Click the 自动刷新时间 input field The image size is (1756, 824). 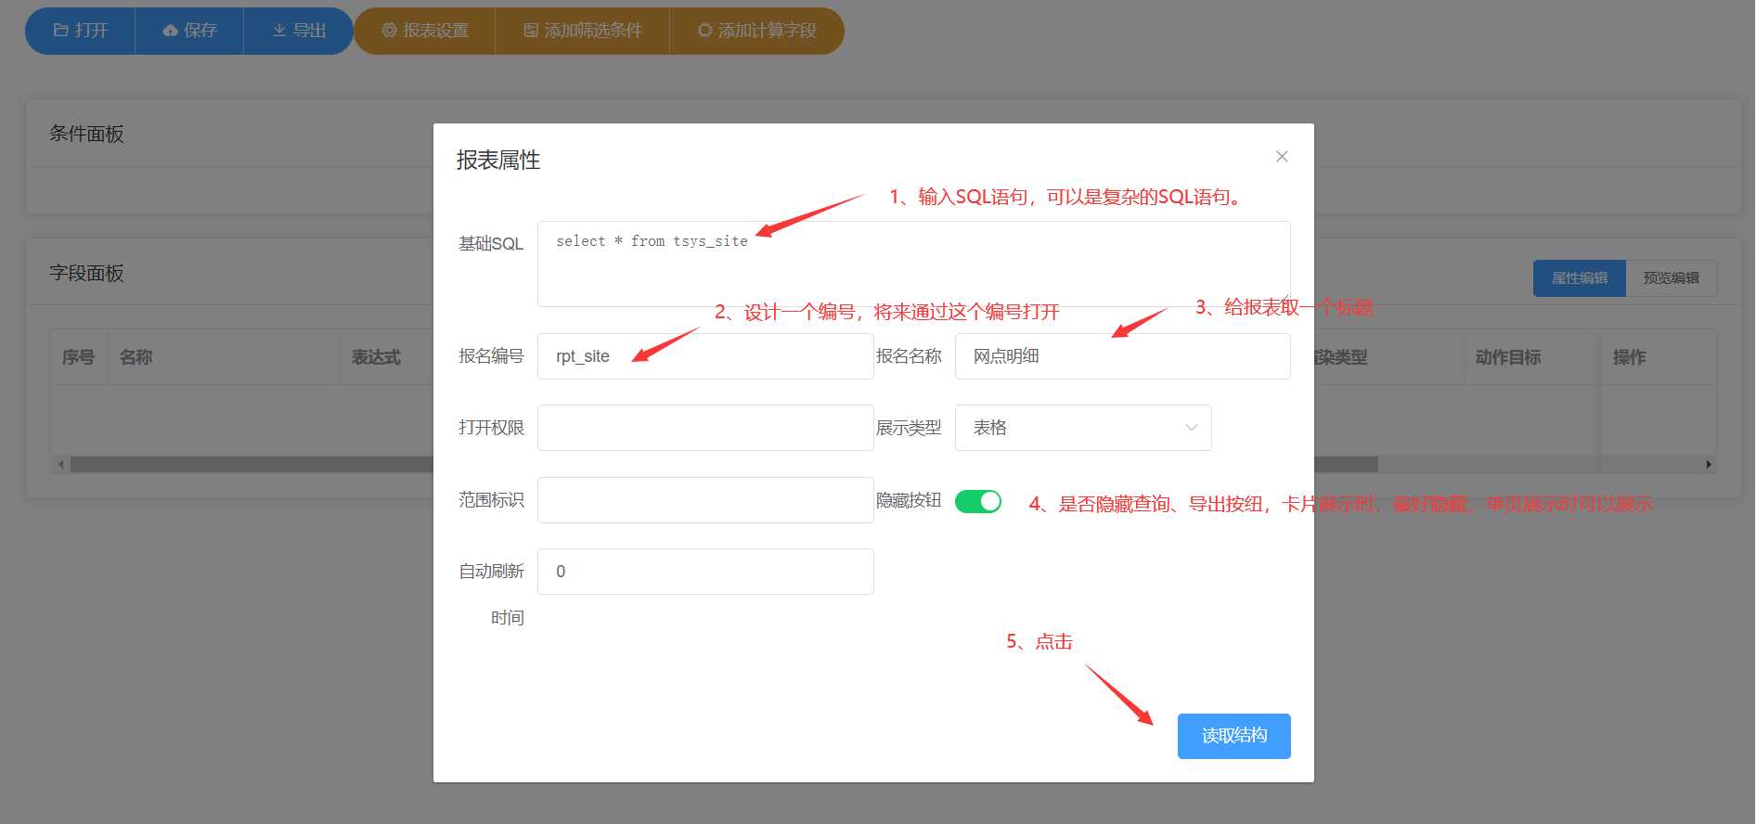click(705, 572)
